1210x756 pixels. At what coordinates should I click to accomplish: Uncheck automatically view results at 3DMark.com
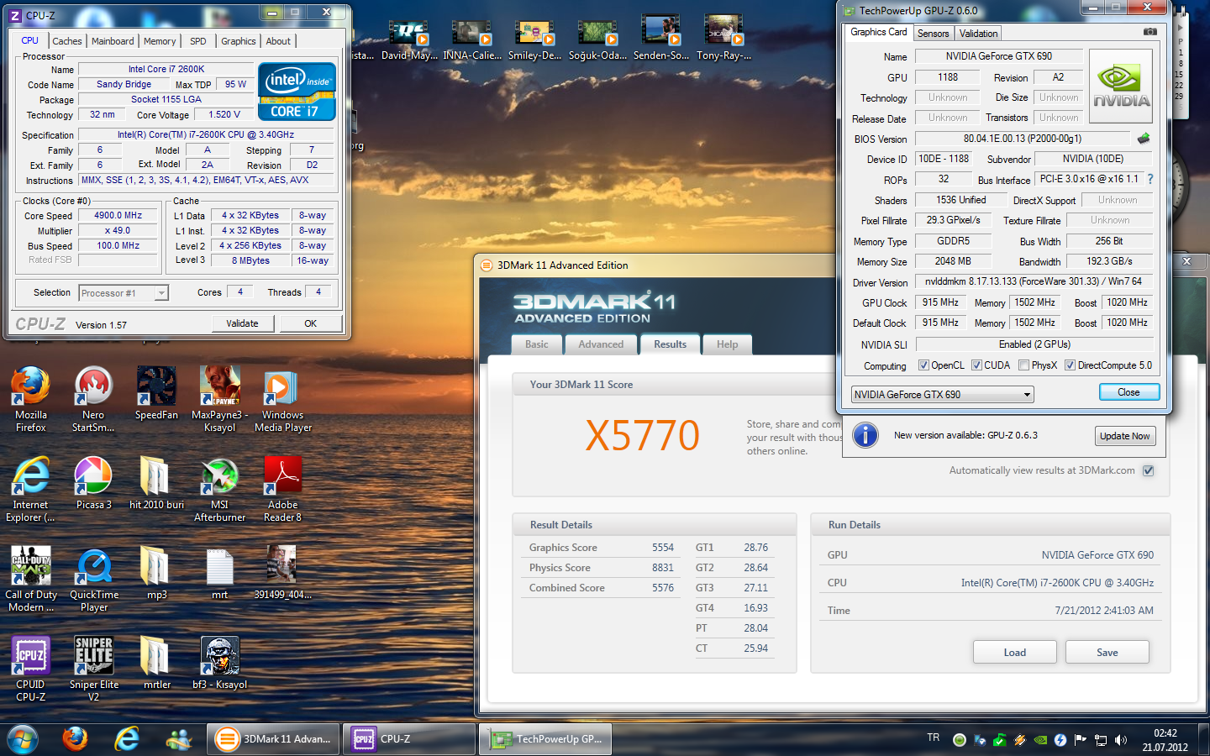(x=1149, y=470)
